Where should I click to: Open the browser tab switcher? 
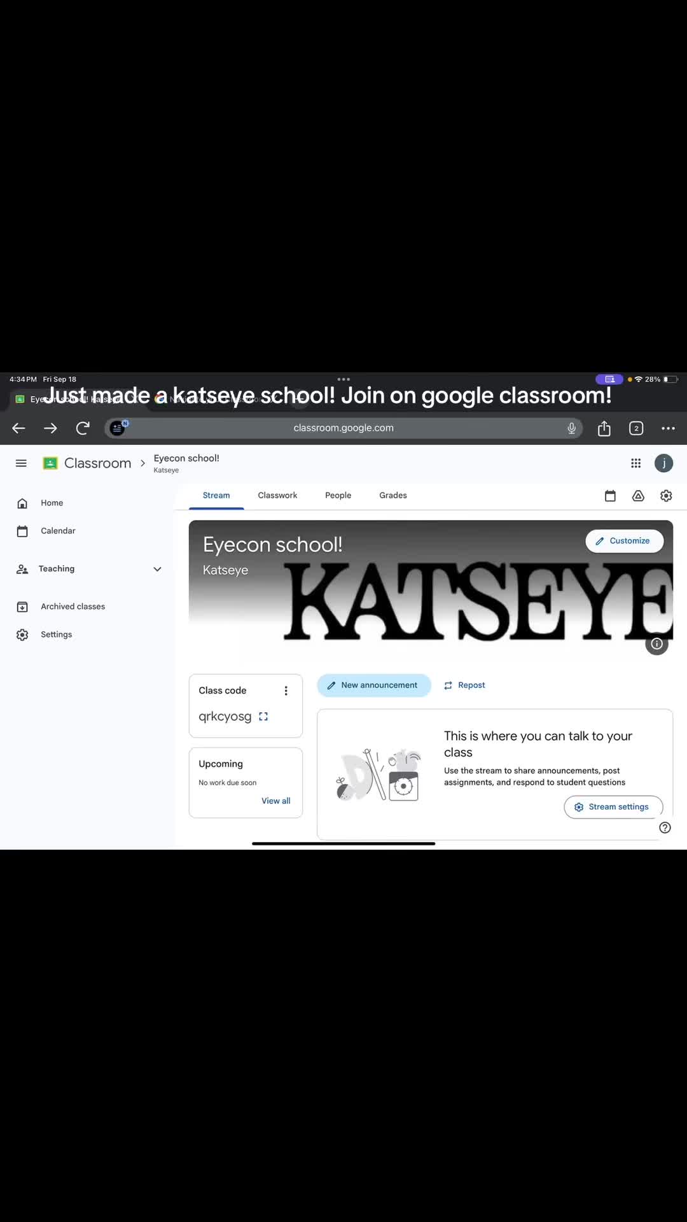point(636,428)
